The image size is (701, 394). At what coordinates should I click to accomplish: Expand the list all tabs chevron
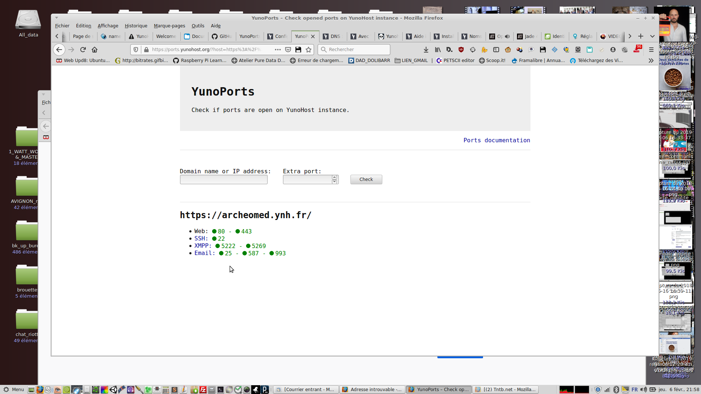pos(652,36)
